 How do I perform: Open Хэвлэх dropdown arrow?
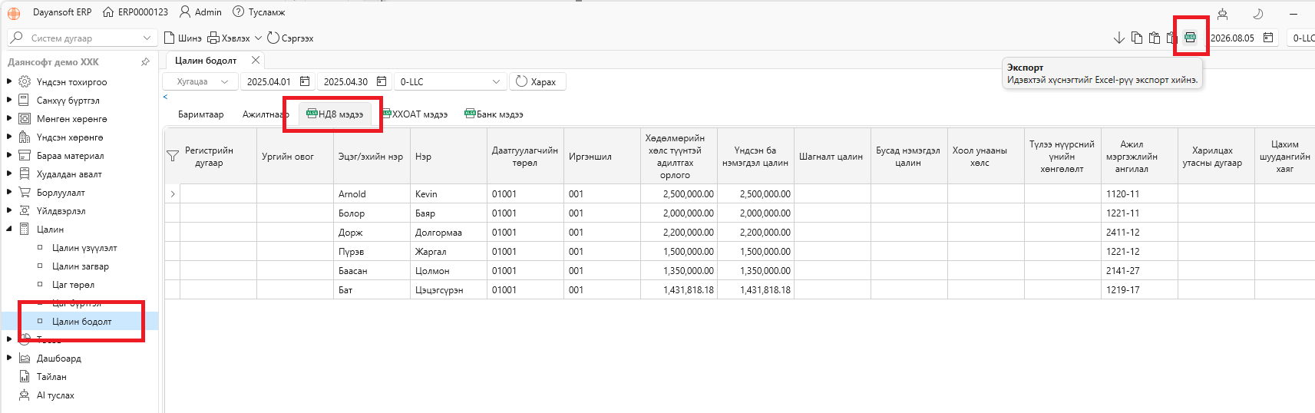[x=258, y=38]
